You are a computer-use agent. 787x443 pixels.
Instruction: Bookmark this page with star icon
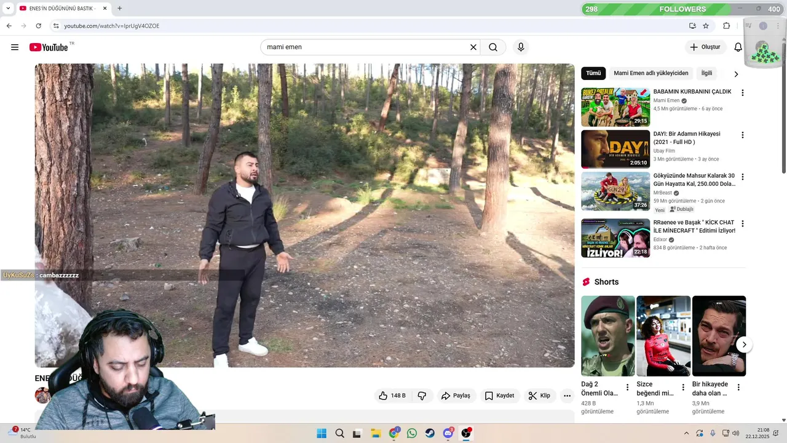[x=706, y=26]
